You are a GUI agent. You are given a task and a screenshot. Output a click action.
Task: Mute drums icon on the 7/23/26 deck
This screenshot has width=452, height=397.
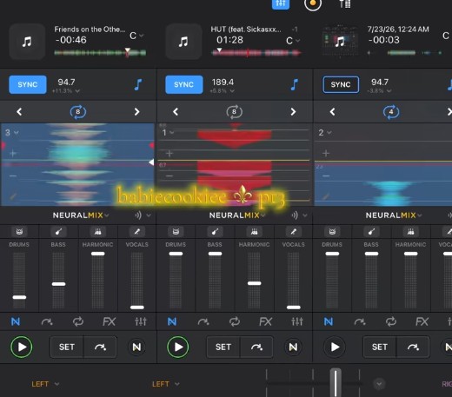332,232
